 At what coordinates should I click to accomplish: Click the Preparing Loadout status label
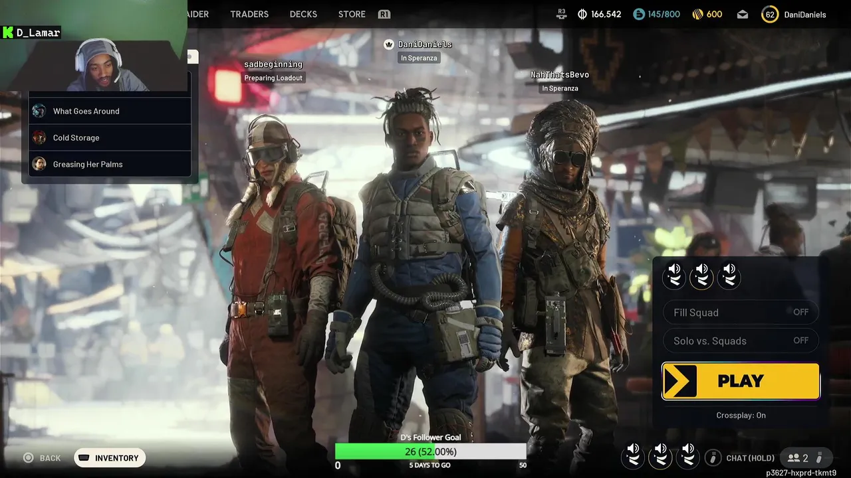tap(273, 78)
